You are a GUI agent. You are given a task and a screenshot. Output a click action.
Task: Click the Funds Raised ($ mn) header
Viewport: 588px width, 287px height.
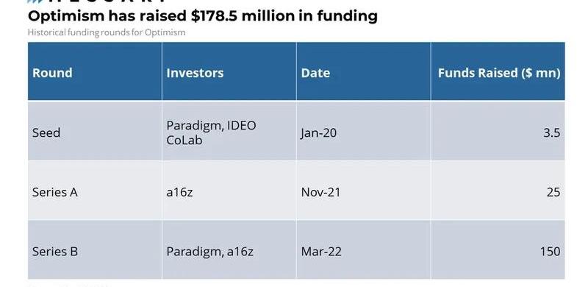click(498, 71)
